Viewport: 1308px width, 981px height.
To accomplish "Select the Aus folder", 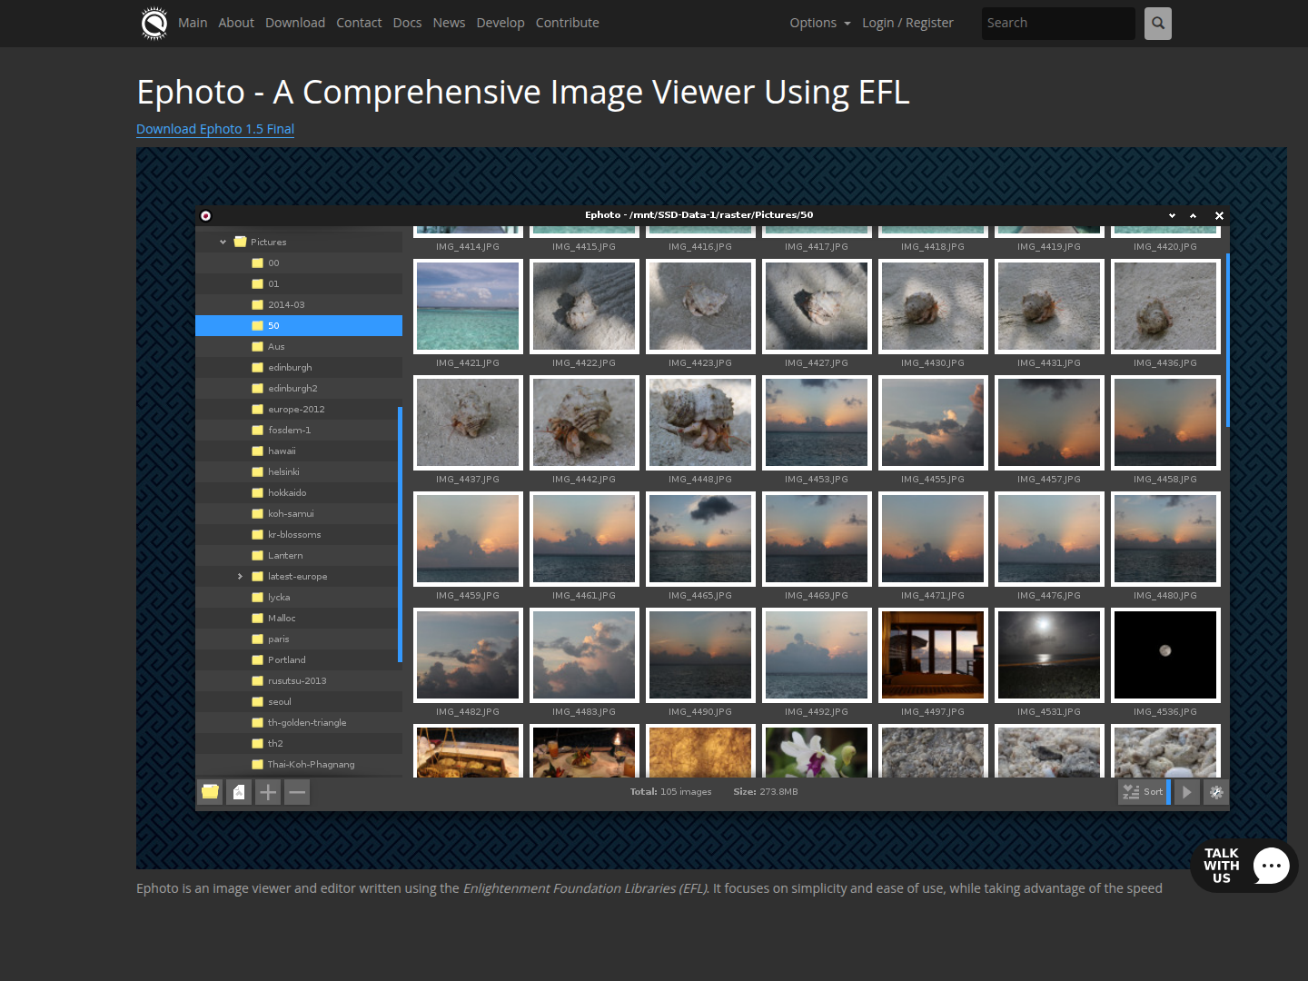I will click(x=299, y=347).
